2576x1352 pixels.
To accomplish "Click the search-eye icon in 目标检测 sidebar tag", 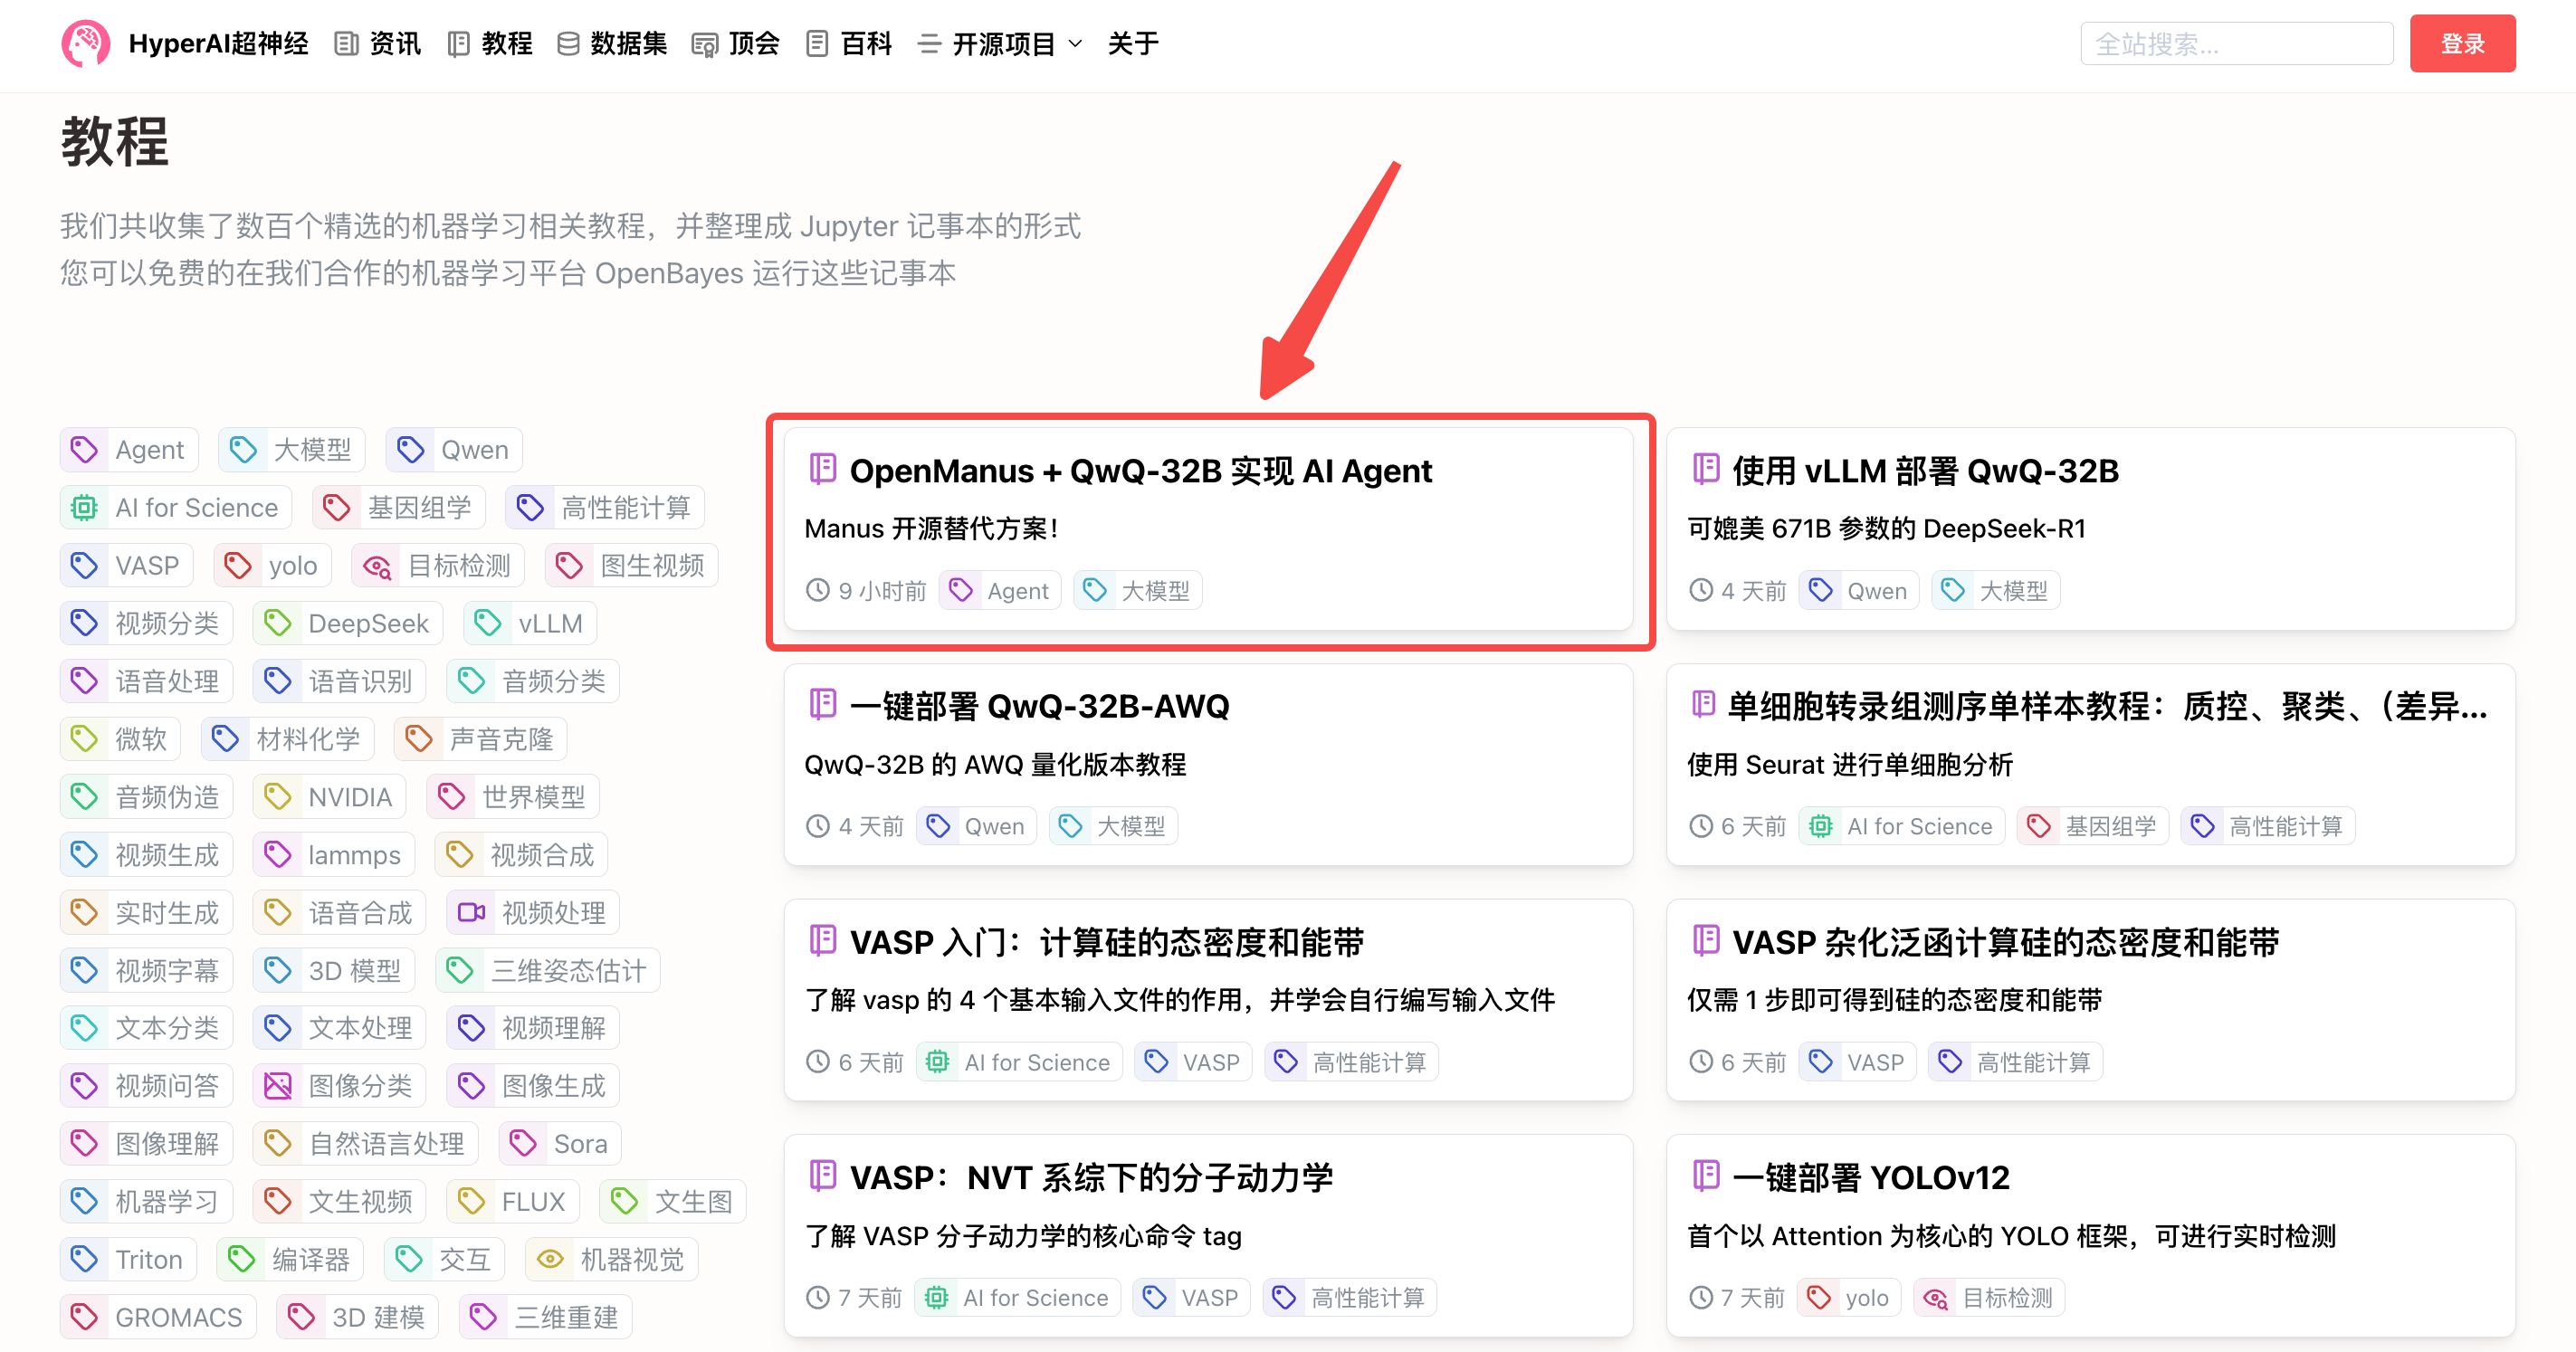I will (377, 566).
